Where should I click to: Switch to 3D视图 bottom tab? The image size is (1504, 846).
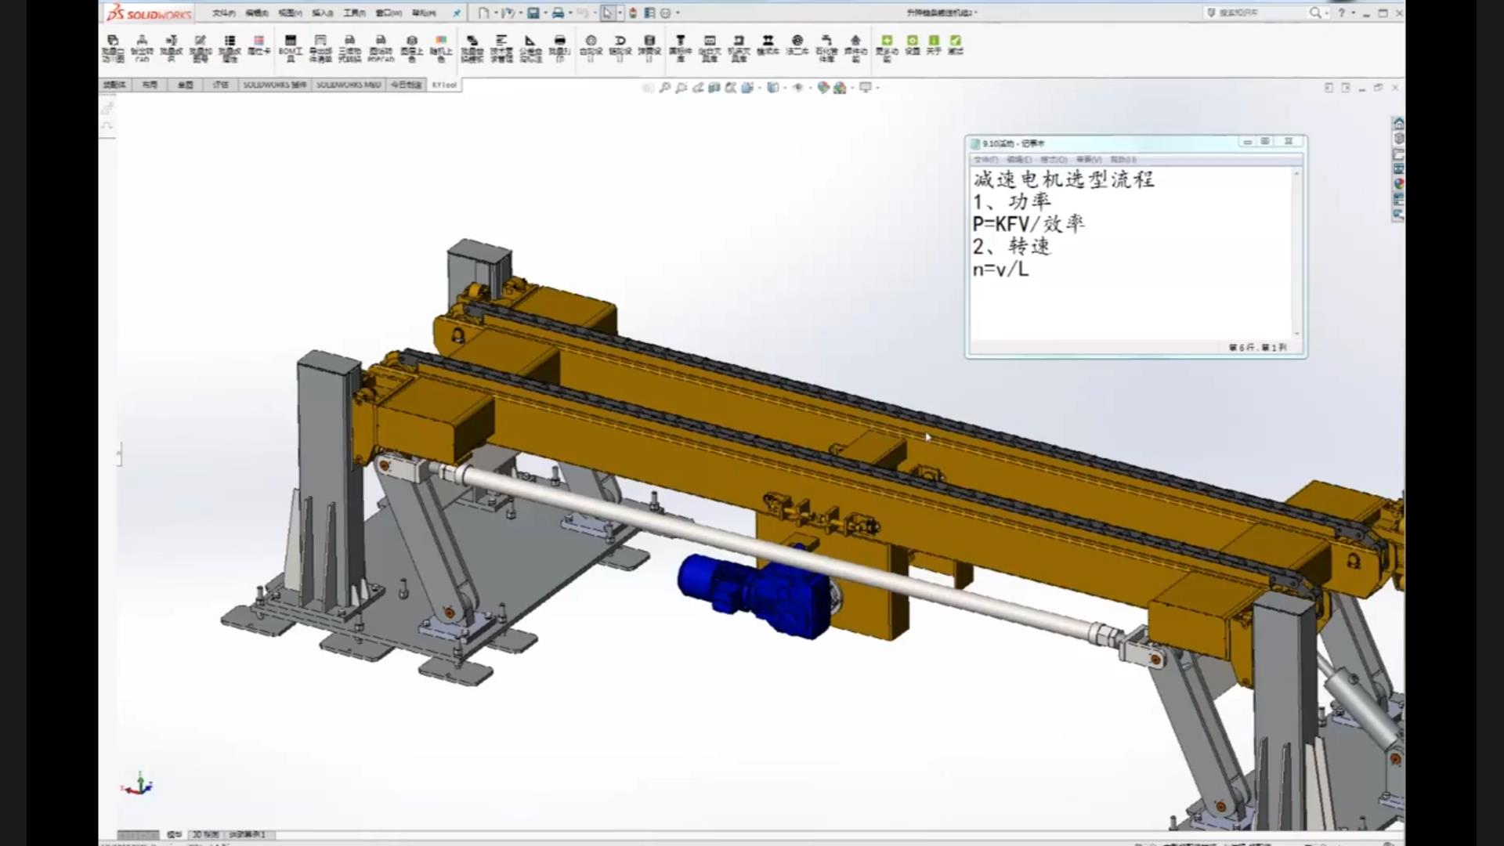(205, 835)
